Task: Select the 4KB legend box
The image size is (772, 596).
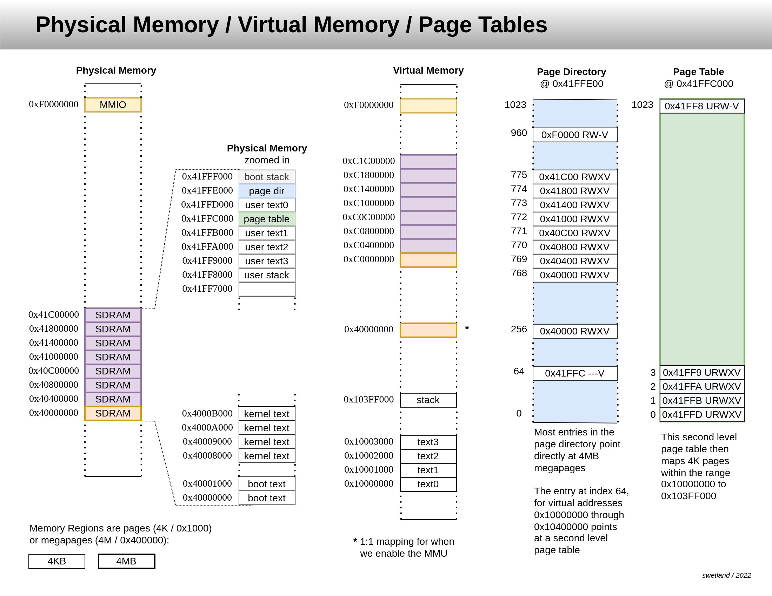Action: [x=56, y=561]
